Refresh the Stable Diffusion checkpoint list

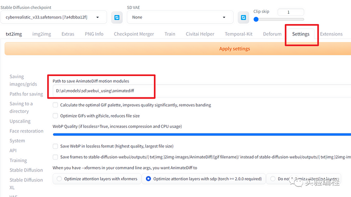point(117,17)
